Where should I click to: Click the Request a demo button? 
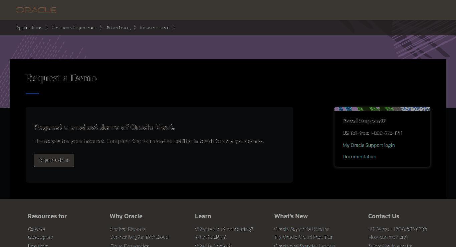point(54,160)
